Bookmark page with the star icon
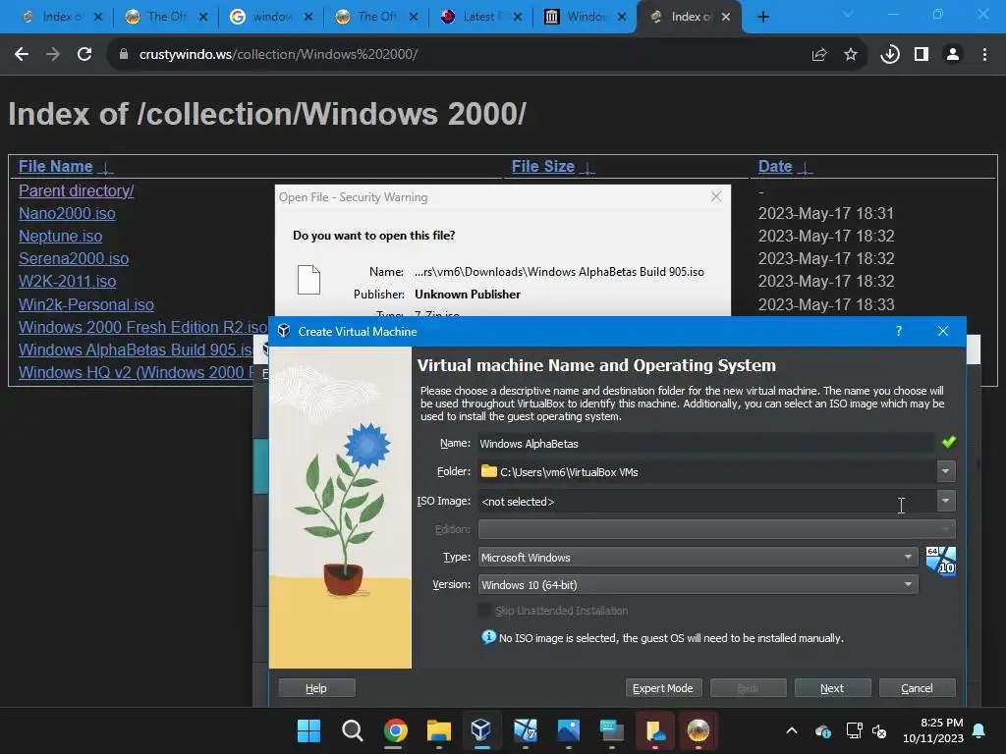This screenshot has height=754, width=1006. [851, 55]
